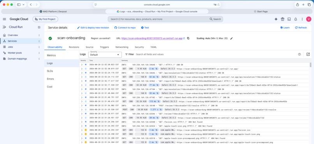
Task: Click the Safari sidebar toggle icon
Action: point(19,5)
